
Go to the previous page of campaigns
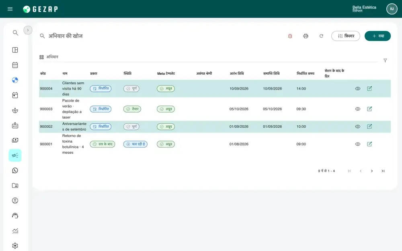[x=361, y=171]
